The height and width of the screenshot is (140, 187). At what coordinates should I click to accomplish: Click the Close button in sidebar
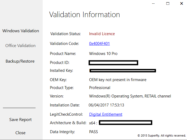[x=20, y=133]
